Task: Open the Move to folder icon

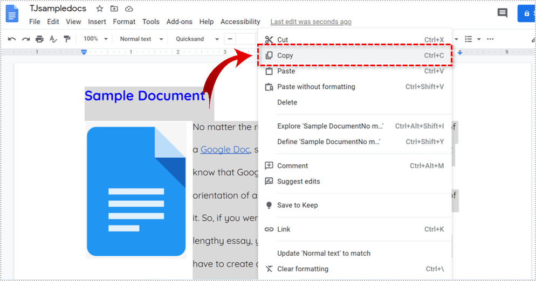Action: point(114,9)
